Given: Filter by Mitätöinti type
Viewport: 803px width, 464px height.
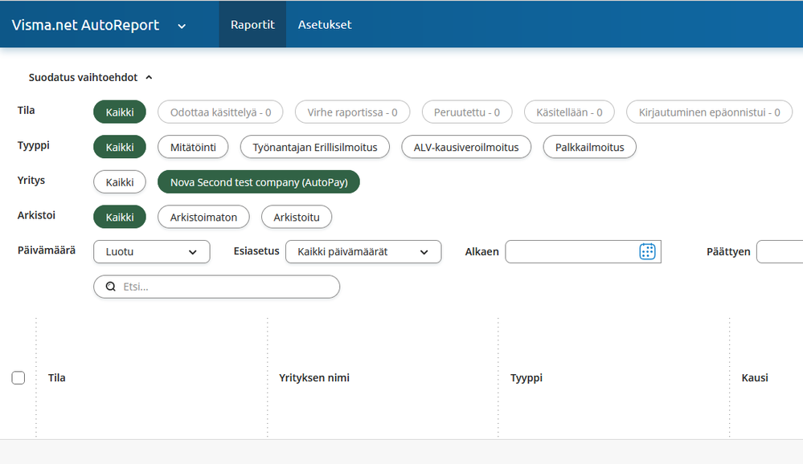Looking at the screenshot, I should tap(193, 148).
